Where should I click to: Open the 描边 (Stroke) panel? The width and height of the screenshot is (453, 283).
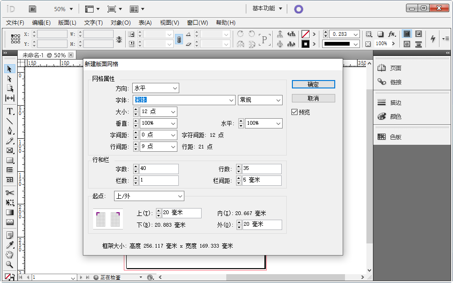coord(389,102)
